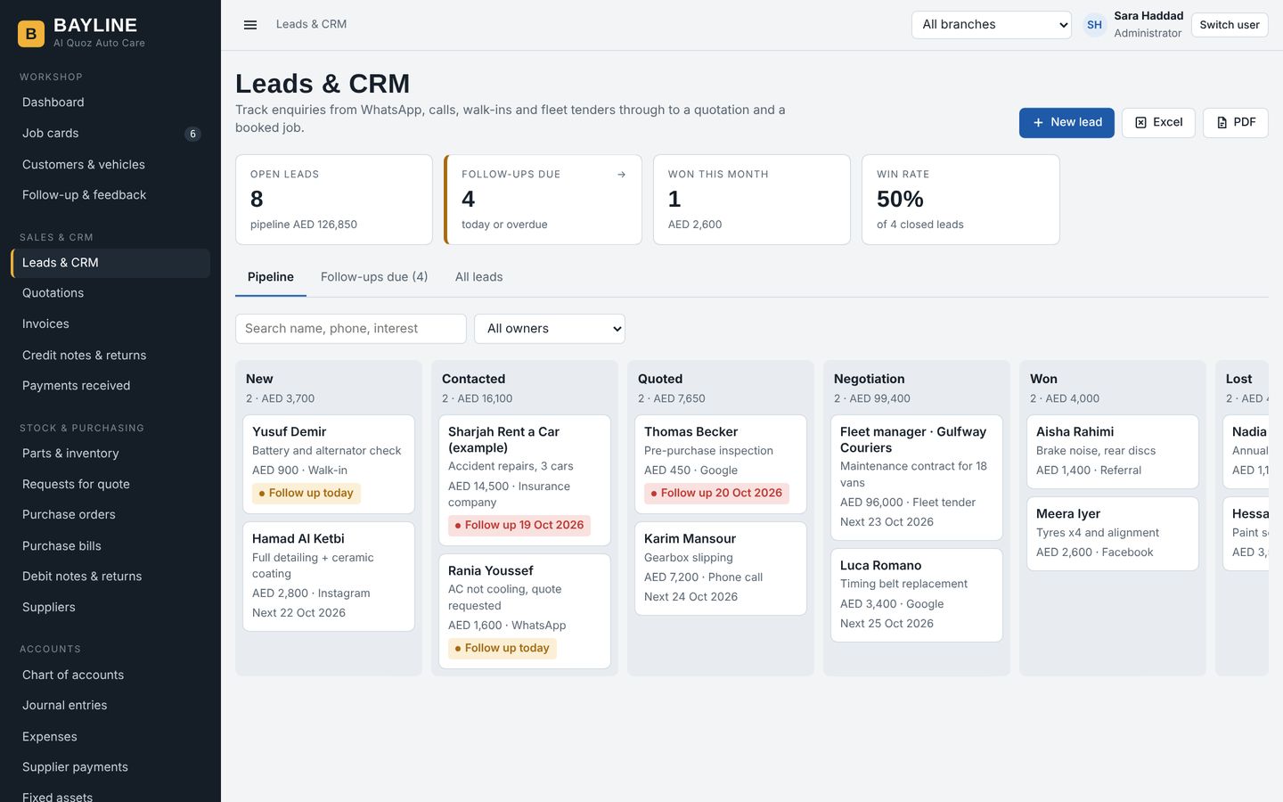Click the Bayline B logo icon
The width and height of the screenshot is (1283, 802).
[x=31, y=34]
